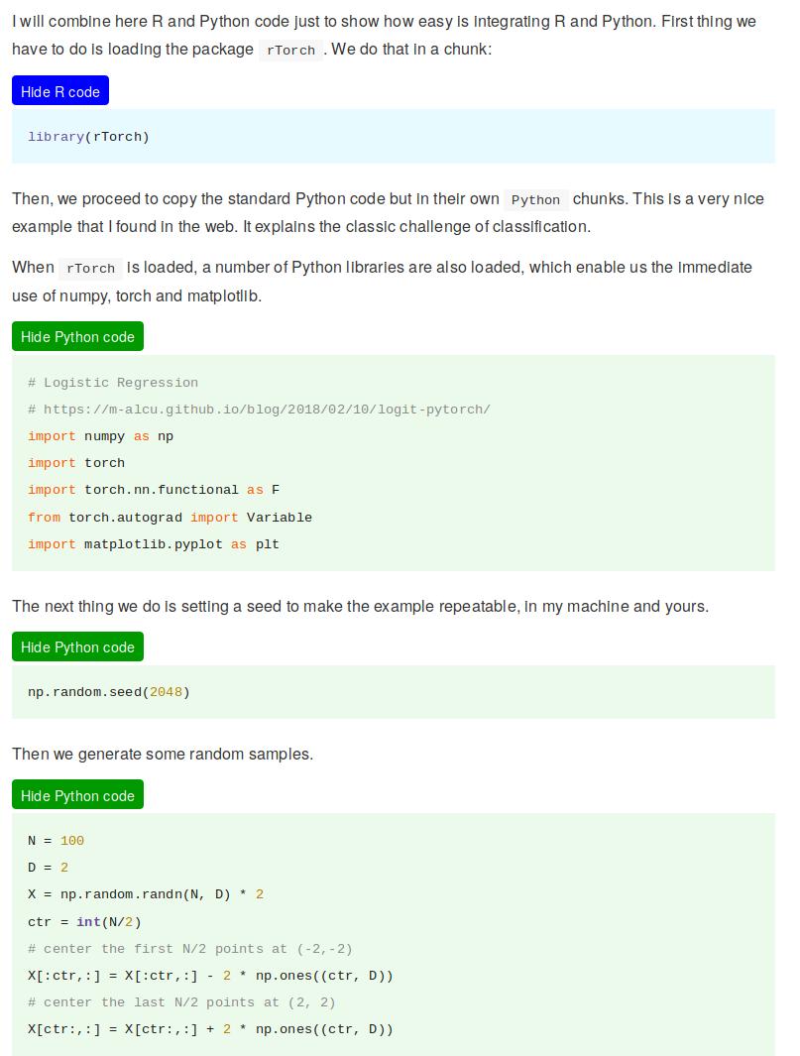Click the 'import torch' line

point(76,463)
